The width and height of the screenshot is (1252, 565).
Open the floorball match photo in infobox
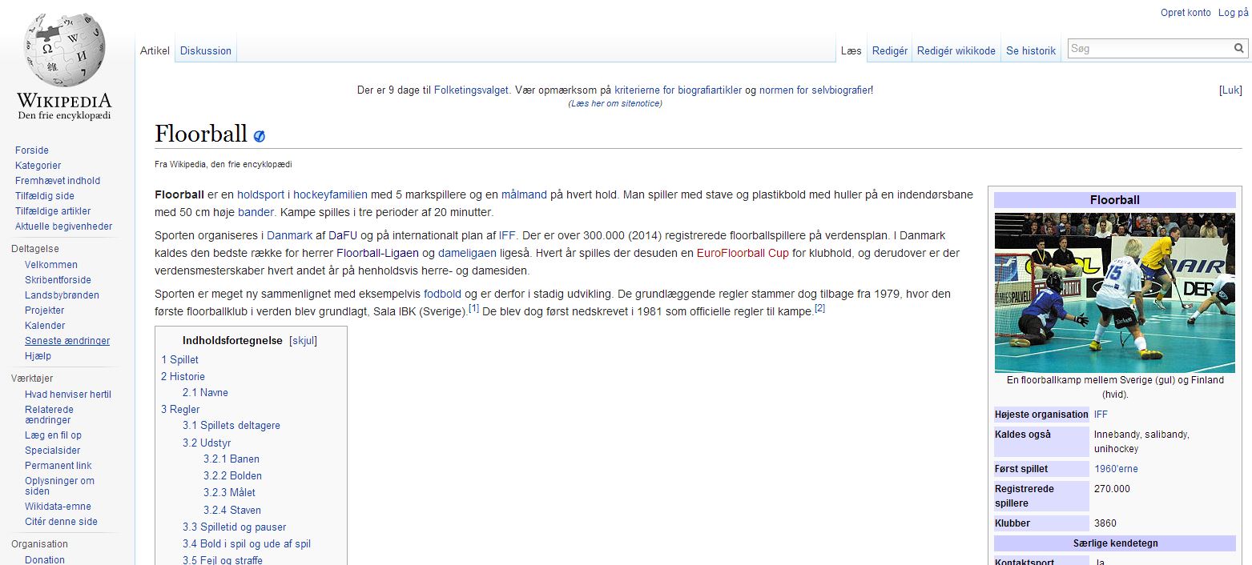(1114, 292)
